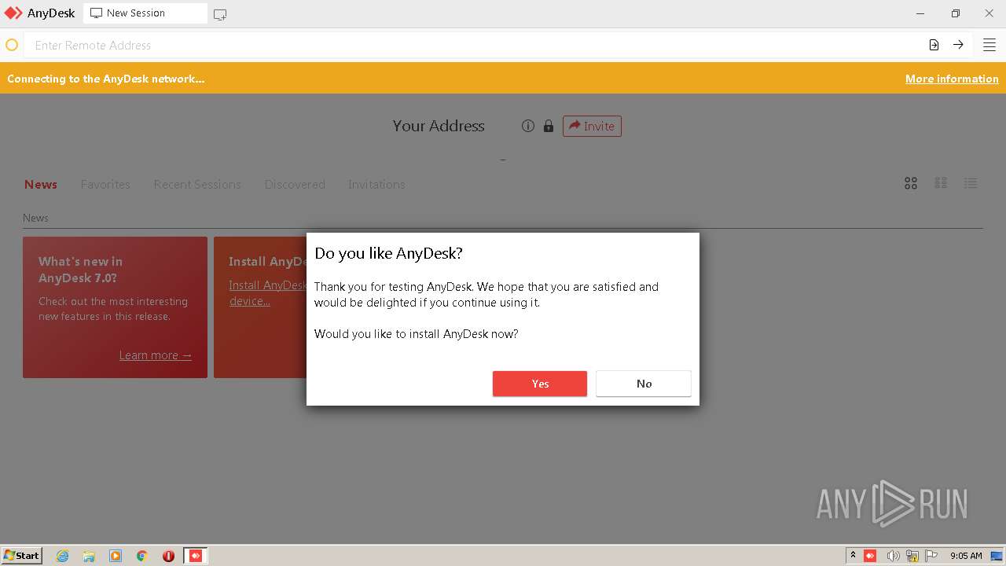This screenshot has width=1006, height=566.
Task: Open the volume tray icon
Action: pyautogui.click(x=893, y=556)
